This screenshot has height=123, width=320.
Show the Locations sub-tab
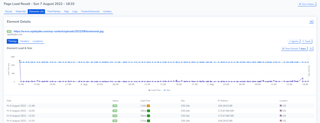tap(38, 41)
